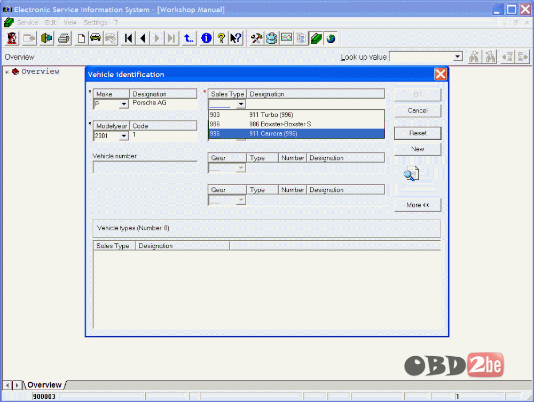Click the Sales Type column header in vehicle types
Viewport: 534px width, 402px height.
114,246
